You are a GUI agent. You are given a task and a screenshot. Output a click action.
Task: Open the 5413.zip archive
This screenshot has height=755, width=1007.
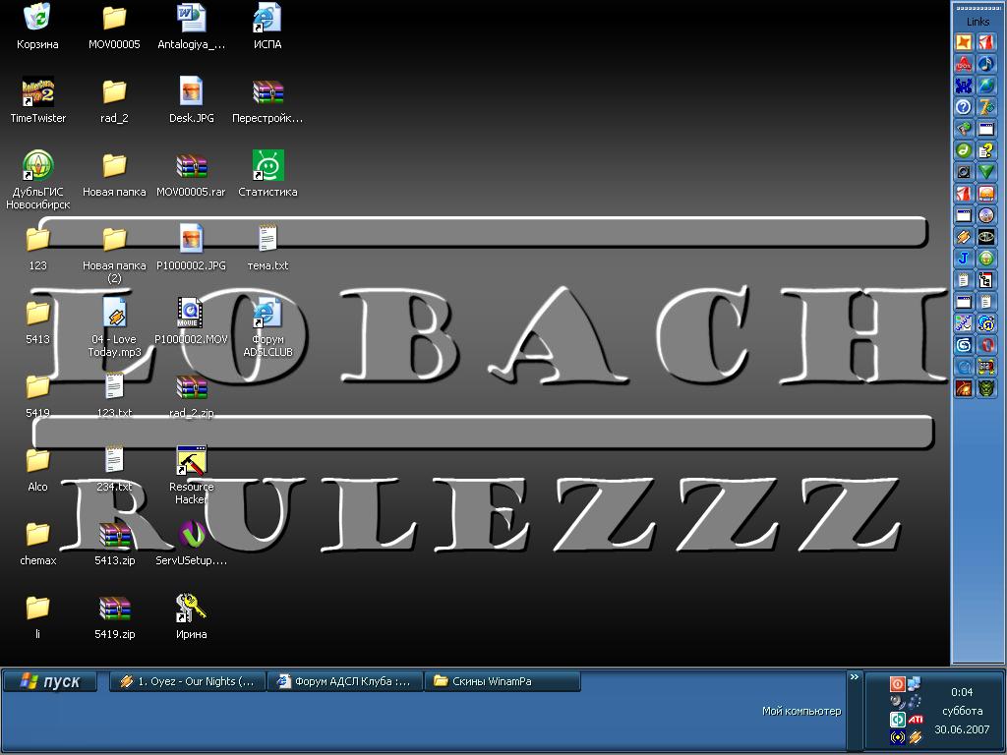click(114, 543)
